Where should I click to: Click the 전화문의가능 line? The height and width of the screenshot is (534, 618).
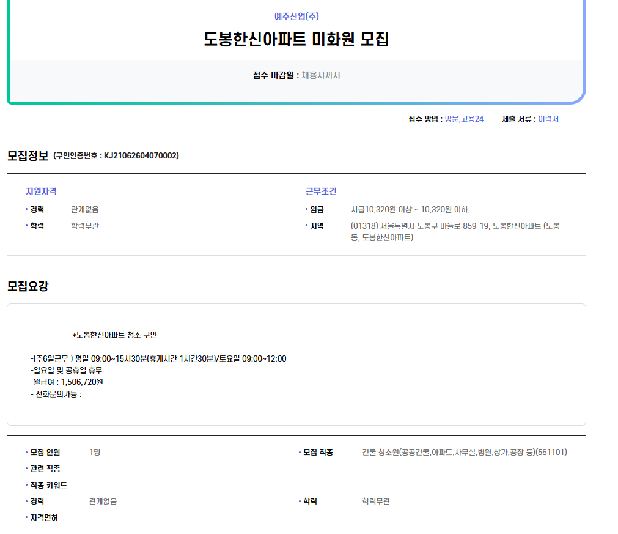point(56,394)
